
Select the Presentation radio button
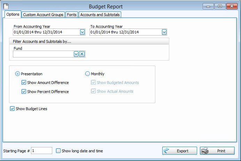[17, 74]
